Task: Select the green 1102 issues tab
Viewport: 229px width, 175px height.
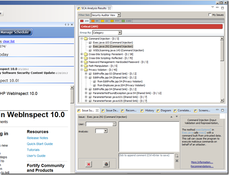Action: pyautogui.click(x=127, y=21)
